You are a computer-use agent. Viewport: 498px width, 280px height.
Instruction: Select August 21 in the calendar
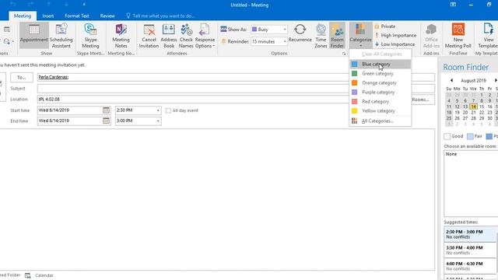(x=473, y=112)
